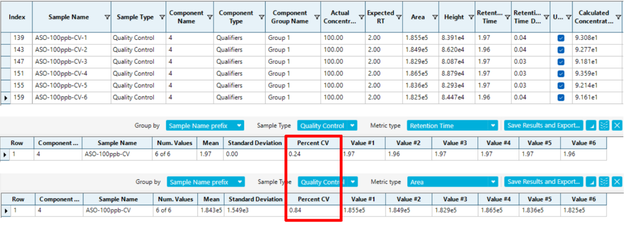Click the grid options icon in Retention Time statistics panel
Screen dimensions: 625x225
tap(604, 126)
